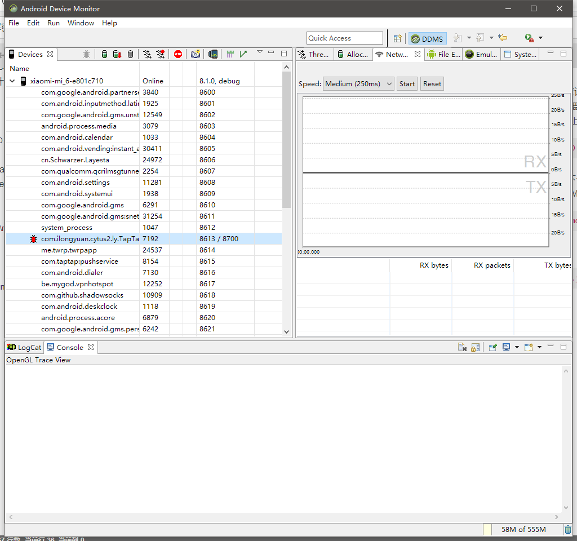The width and height of the screenshot is (577, 541).
Task: Click the Devices list scroll down arrow
Action: (x=287, y=331)
